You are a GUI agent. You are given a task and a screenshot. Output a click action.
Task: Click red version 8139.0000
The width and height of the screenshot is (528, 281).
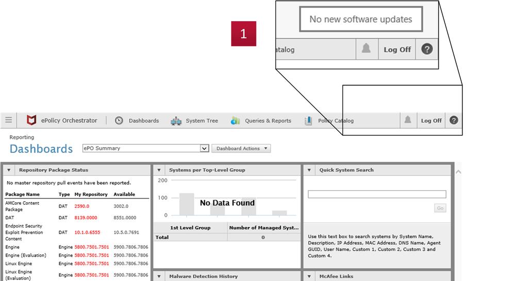click(x=86, y=218)
